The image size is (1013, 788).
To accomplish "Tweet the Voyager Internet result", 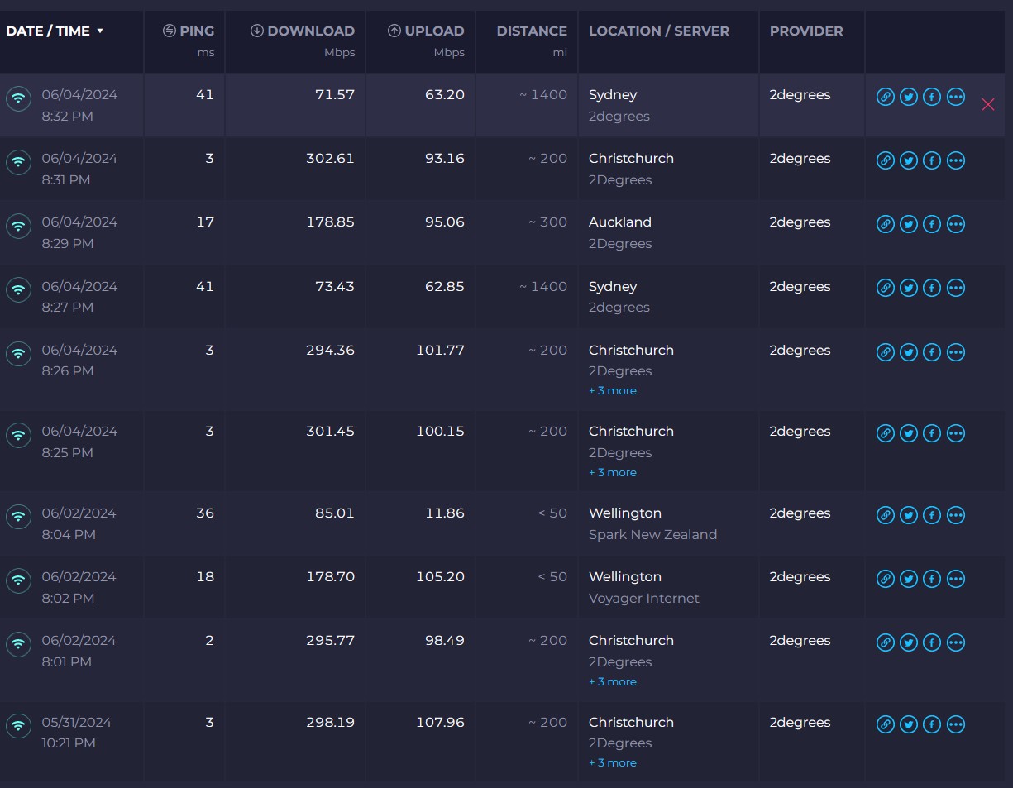I will (909, 579).
